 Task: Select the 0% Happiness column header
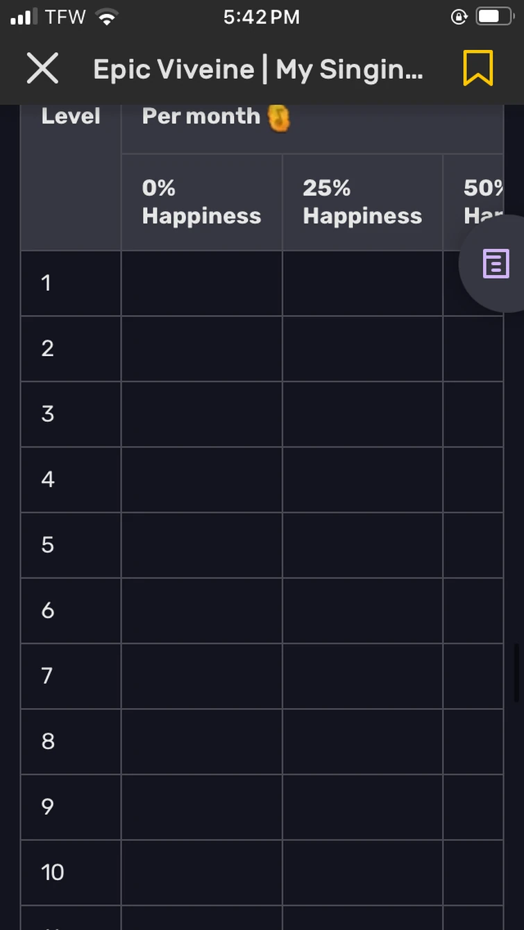coord(201,201)
